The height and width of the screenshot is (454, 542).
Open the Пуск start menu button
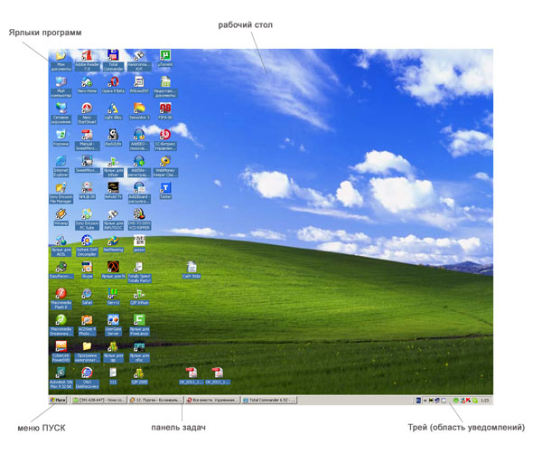point(58,400)
